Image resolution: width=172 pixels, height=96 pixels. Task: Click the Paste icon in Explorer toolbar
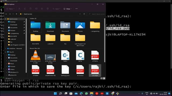coord(31,9)
